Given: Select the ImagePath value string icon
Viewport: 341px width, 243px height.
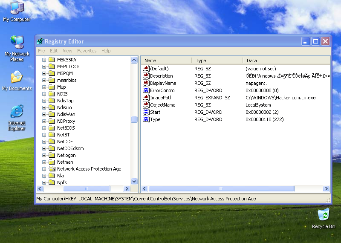Looking at the screenshot, I should point(146,97).
